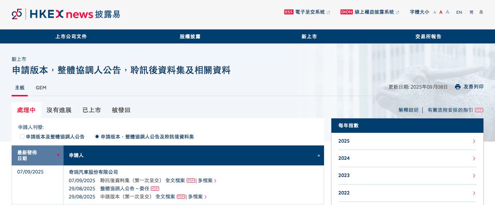Open 申請版本 全文檔案 link
The width and height of the screenshot is (495, 205).
coord(165,197)
